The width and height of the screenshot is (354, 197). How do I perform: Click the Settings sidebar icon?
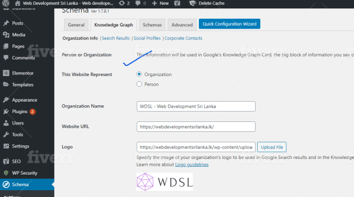click(x=6, y=146)
